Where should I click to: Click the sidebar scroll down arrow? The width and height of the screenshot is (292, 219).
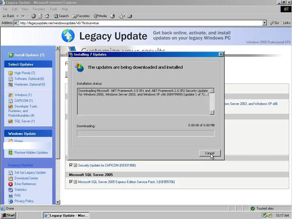58,202
